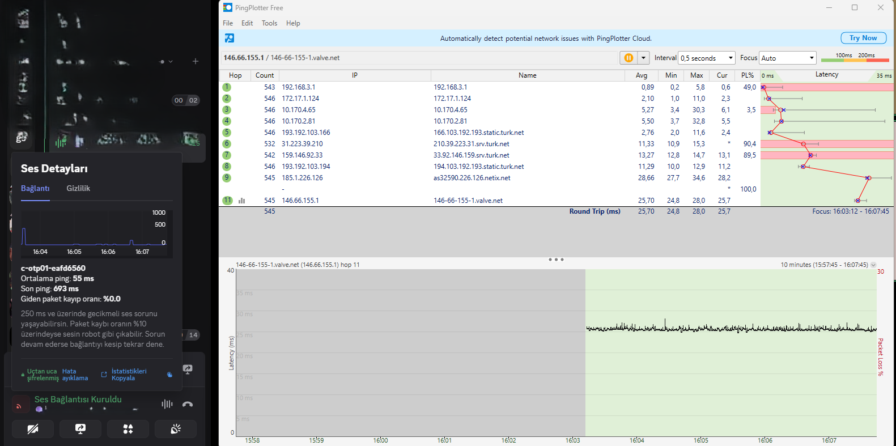Image resolution: width=896 pixels, height=446 pixels.
Task: Pause tracing with the orange pause button
Action: pyautogui.click(x=629, y=58)
